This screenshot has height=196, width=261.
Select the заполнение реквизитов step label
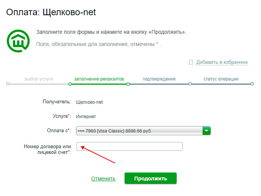pos(99,79)
